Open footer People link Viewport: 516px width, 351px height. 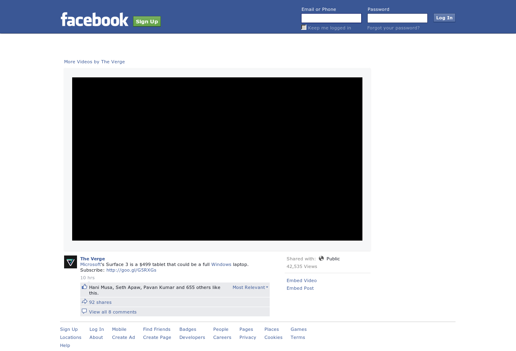click(x=221, y=329)
